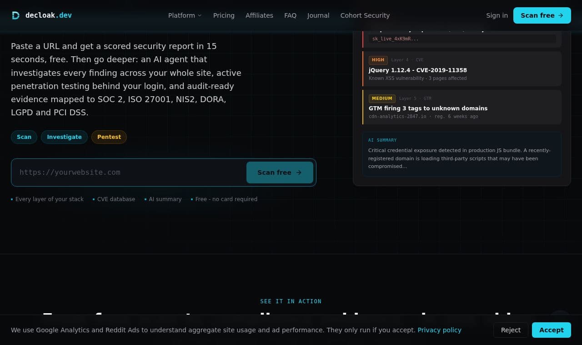The image size is (582, 345).
Task: Click the SEE IT IN ACTION label
Action: 291,301
